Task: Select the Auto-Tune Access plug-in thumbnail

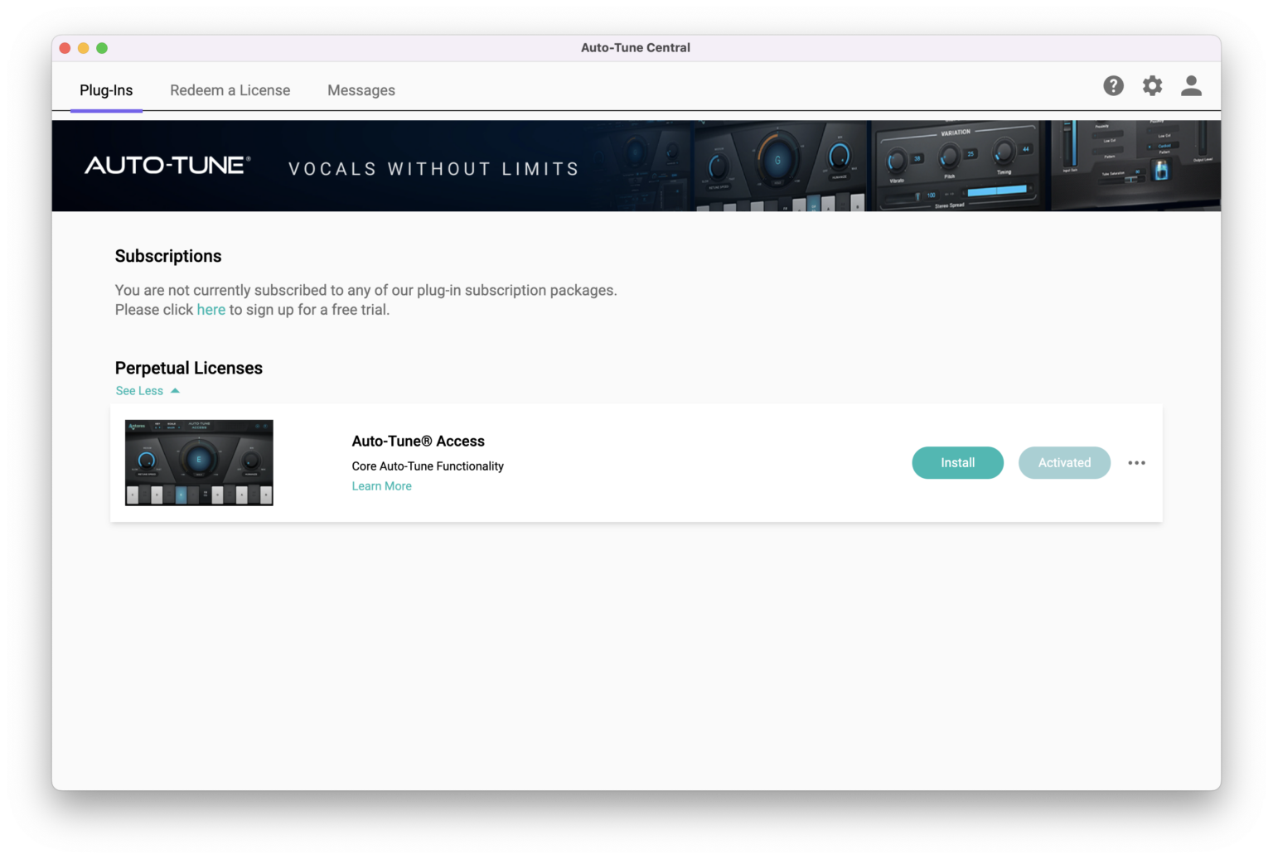Action: click(199, 462)
